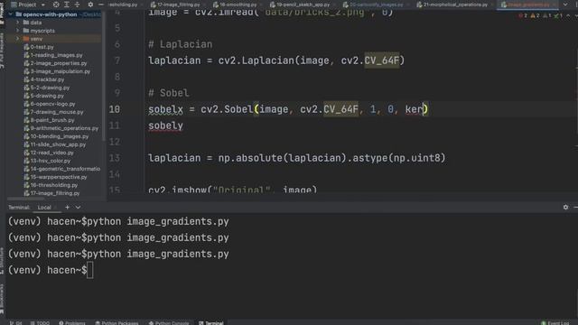Image resolution: width=578 pixels, height=325 pixels.
Task: Click Python file icon beside 0-test.py
Action: (26, 47)
